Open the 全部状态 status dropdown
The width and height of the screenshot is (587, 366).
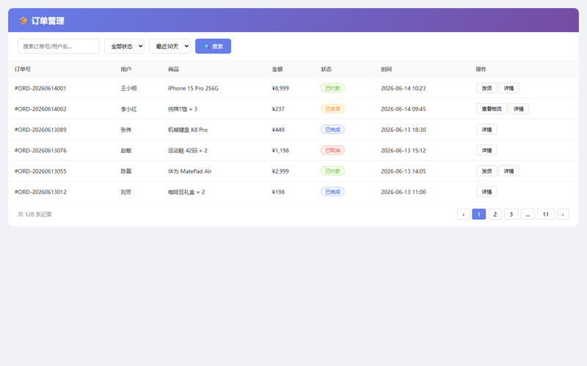(124, 46)
